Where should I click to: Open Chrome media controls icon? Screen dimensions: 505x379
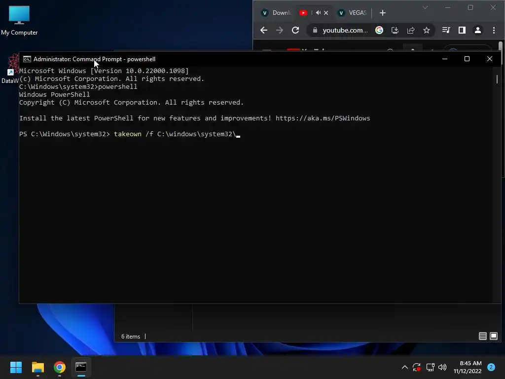446,30
